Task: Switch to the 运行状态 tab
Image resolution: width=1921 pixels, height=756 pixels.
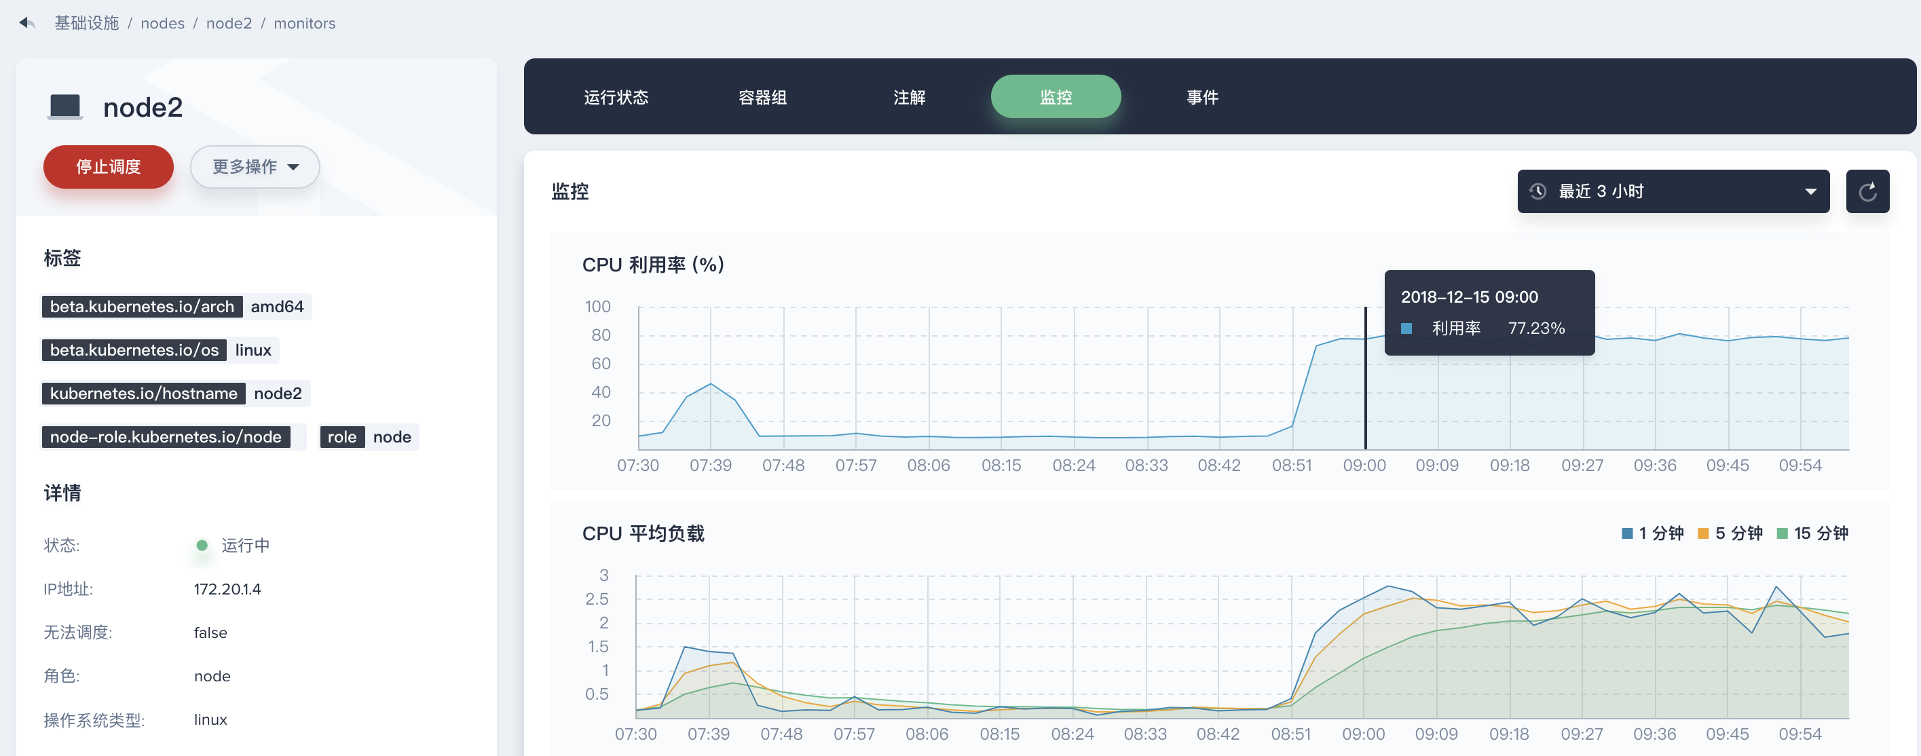Action: tap(616, 97)
